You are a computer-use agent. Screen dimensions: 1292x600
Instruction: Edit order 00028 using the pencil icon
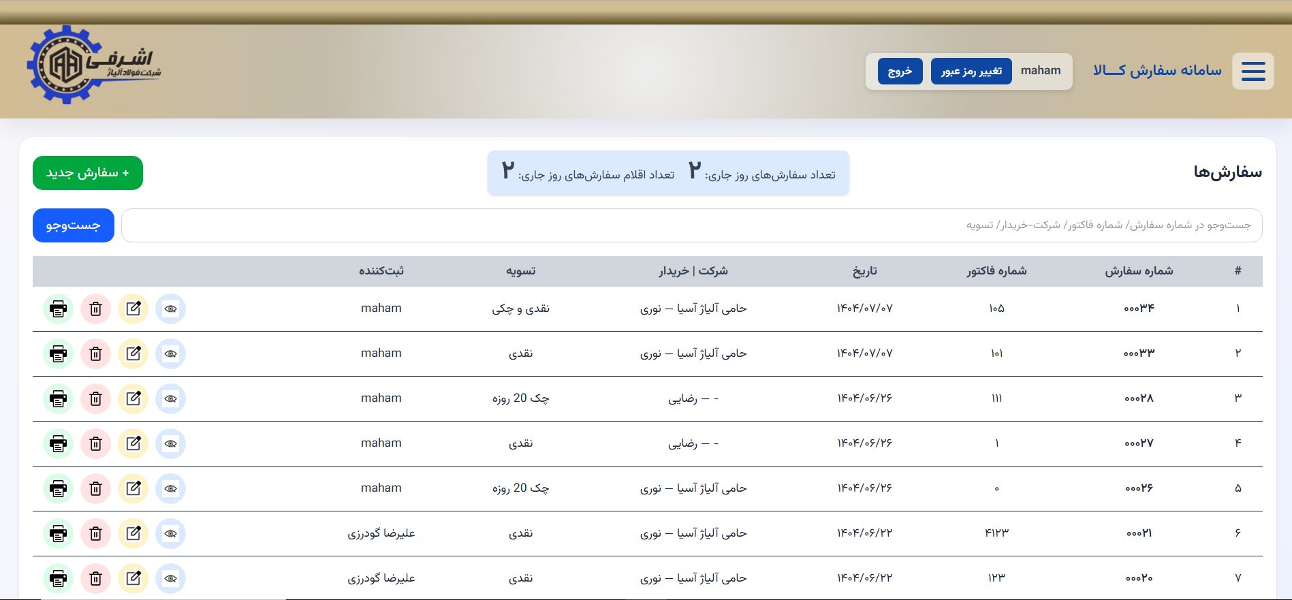click(x=133, y=398)
